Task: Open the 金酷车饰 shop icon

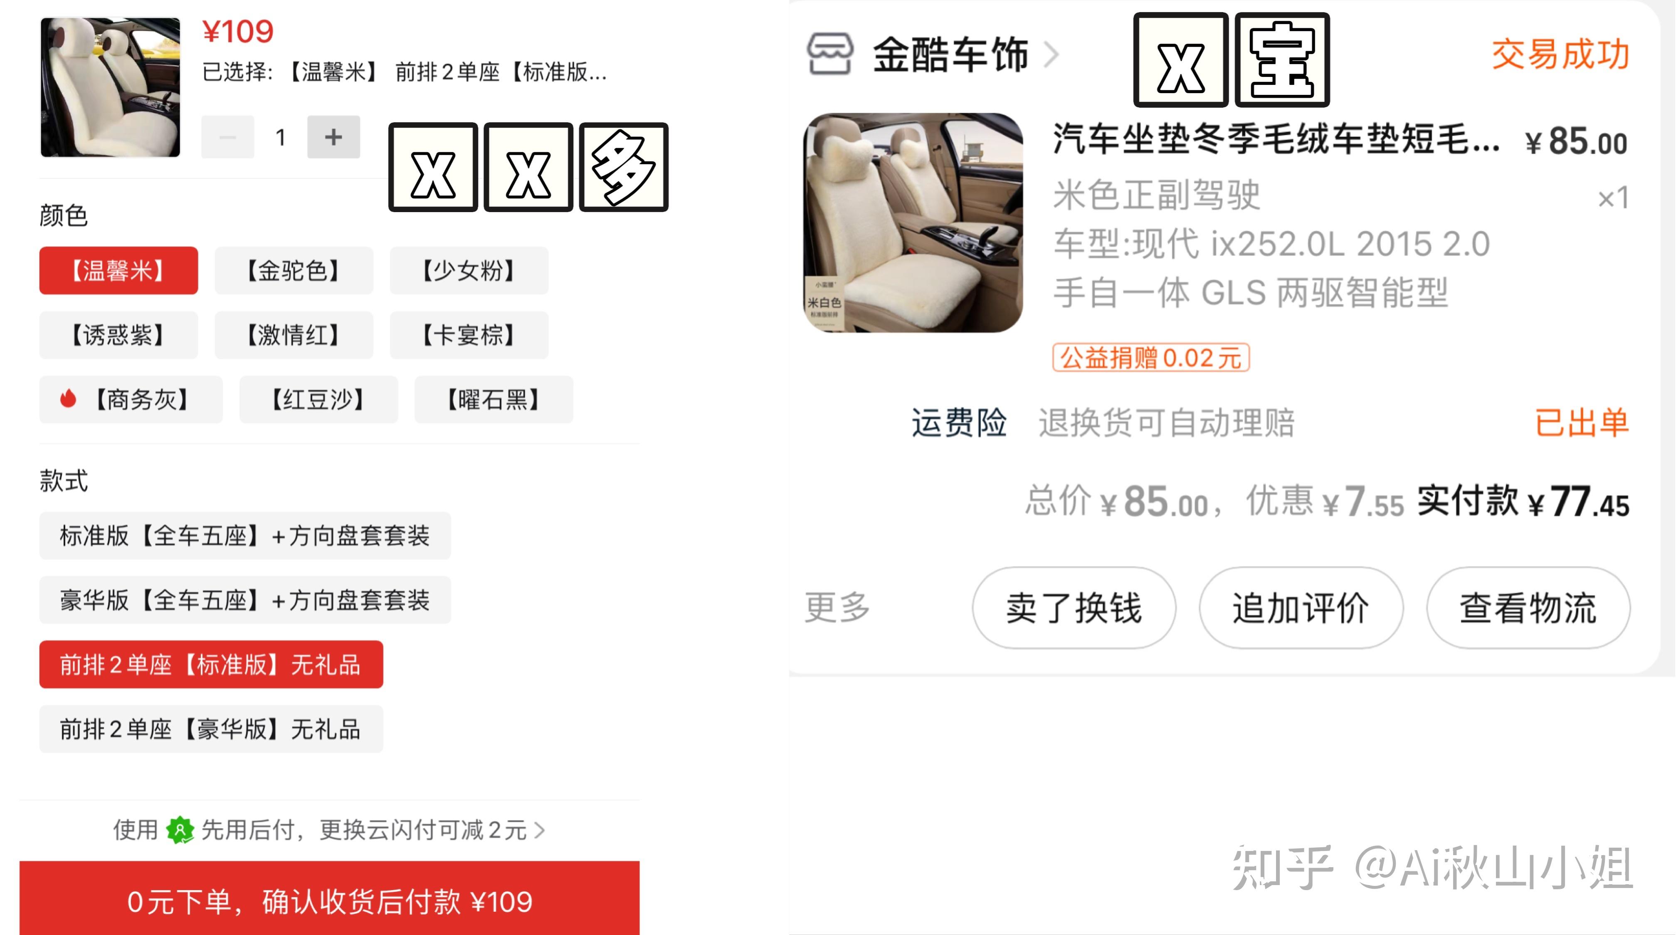Action: (829, 54)
